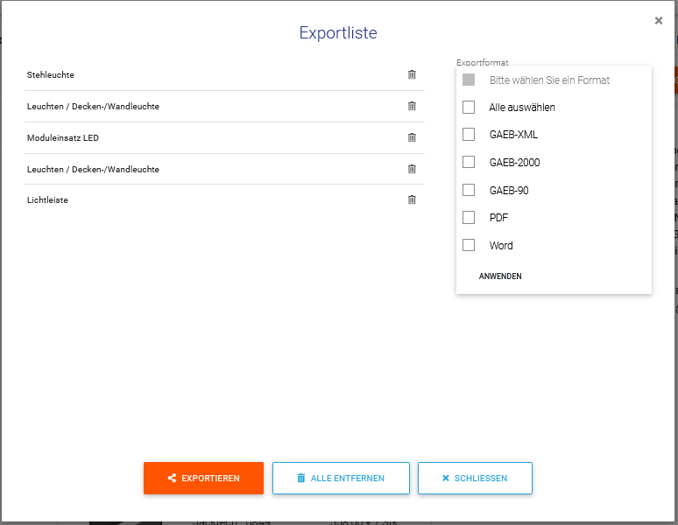
Task: Remove Moduleinsatz LED via its trash icon
Action: point(412,137)
